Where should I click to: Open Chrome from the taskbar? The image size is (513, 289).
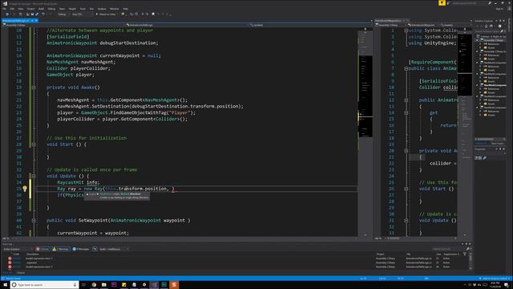(94, 285)
